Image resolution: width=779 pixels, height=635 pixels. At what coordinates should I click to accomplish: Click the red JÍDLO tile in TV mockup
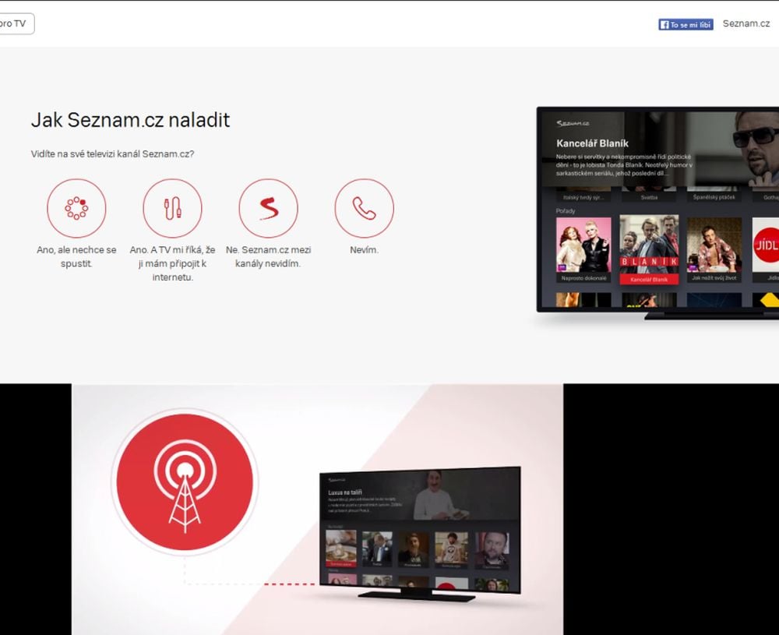coord(765,250)
